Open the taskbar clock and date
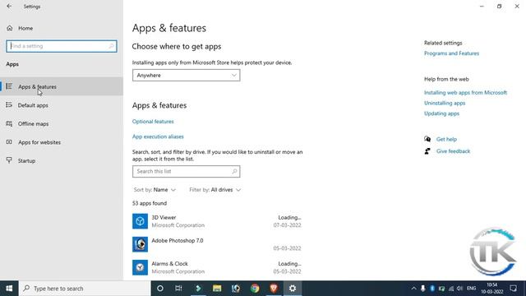The height and width of the screenshot is (296, 526). tap(491, 289)
